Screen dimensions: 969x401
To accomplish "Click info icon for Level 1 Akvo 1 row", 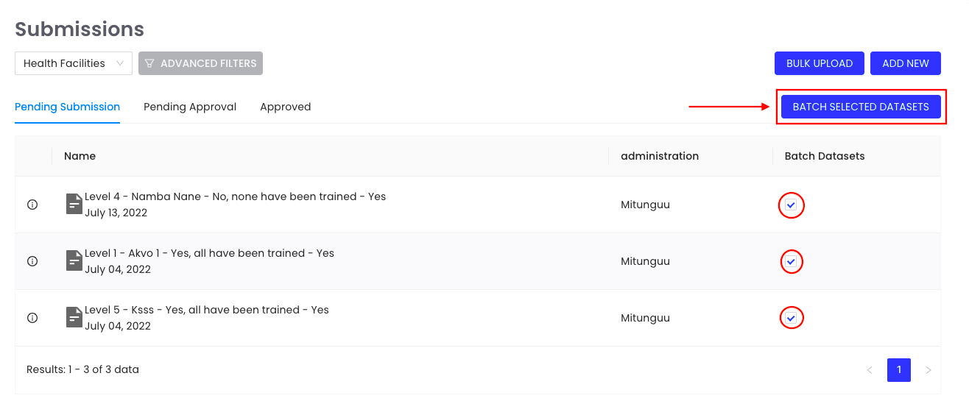I will click(32, 261).
